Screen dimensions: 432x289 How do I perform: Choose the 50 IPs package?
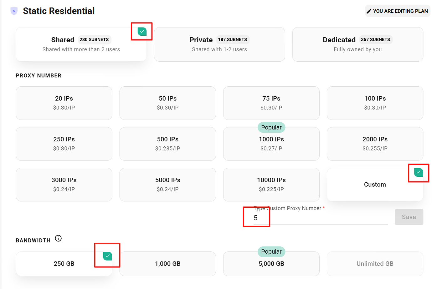point(167,103)
